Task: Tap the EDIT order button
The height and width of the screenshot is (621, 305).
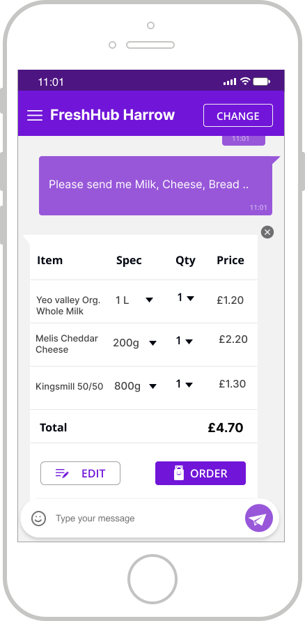Action: 80,473
